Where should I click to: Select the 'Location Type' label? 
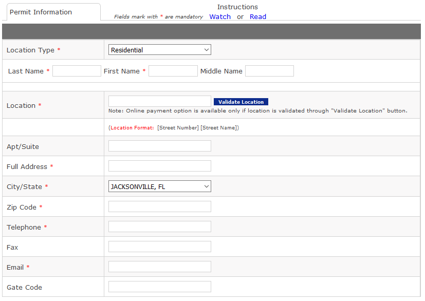coord(30,50)
